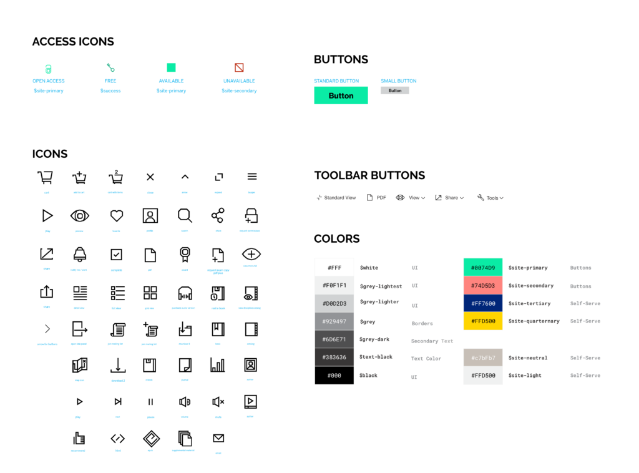Open the Share dropdown menu
Image resolution: width=639 pixels, height=473 pixels.
(x=450, y=198)
